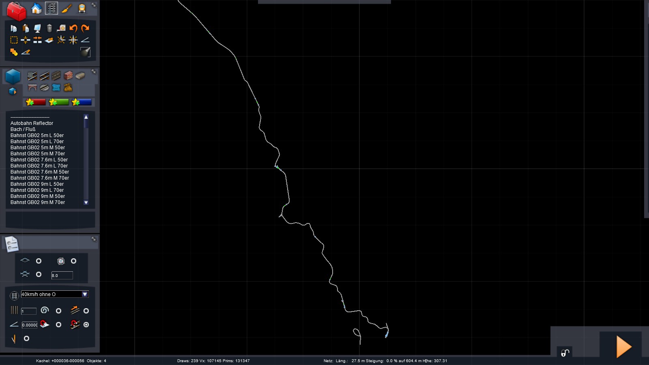
Task: Select the arched bridge category
Action: point(32,88)
